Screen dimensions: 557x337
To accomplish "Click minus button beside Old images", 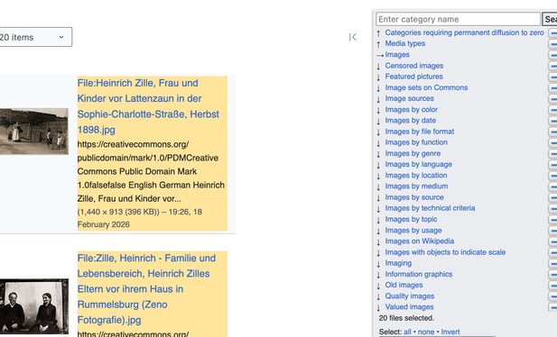I will point(552,286).
